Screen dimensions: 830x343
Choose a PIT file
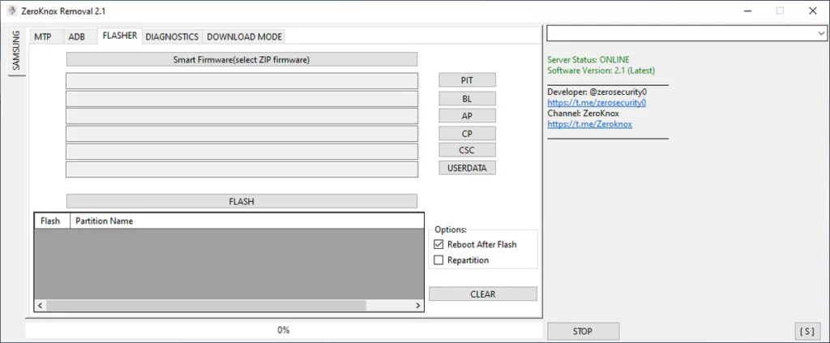click(467, 80)
